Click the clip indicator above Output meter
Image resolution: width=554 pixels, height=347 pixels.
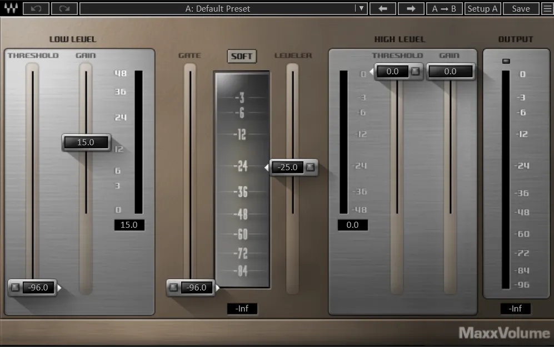[506, 62]
